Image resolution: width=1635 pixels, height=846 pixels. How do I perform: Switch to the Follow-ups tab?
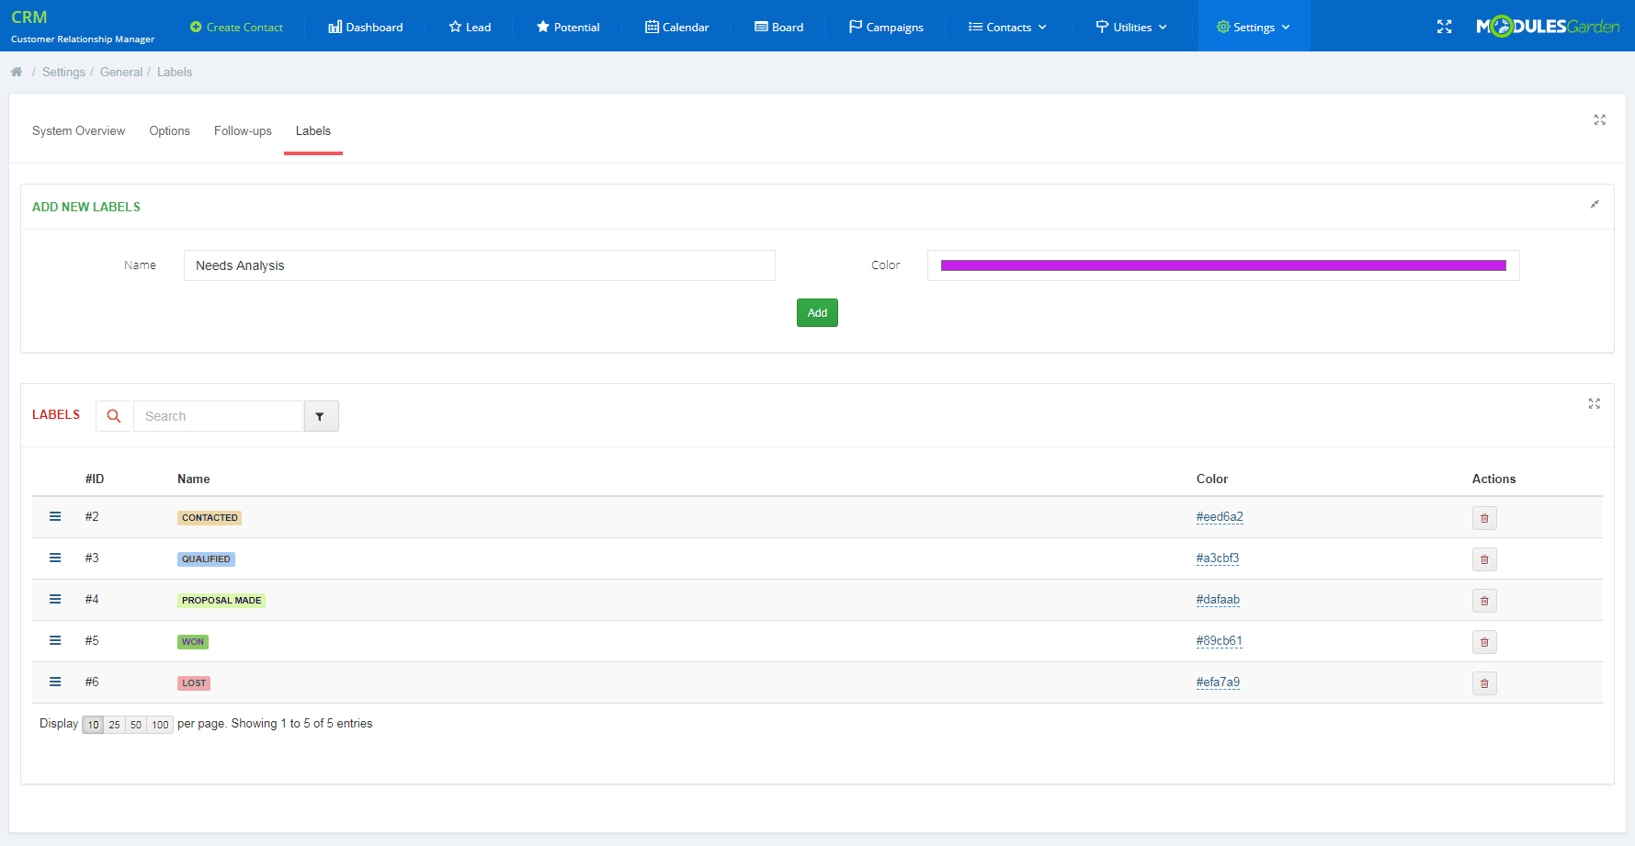pyautogui.click(x=242, y=130)
